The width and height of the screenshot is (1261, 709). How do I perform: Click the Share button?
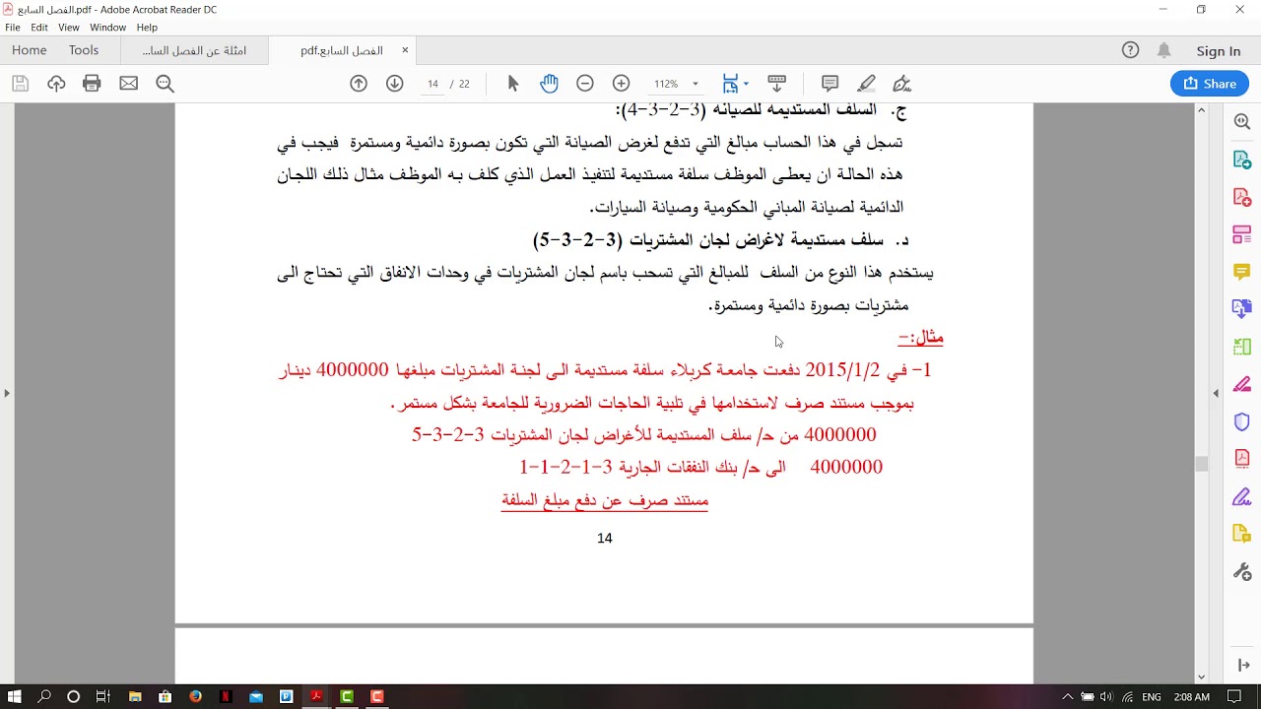[1210, 84]
